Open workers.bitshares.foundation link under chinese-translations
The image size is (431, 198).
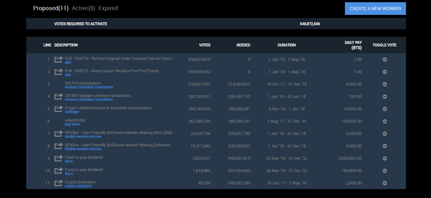point(89,99)
